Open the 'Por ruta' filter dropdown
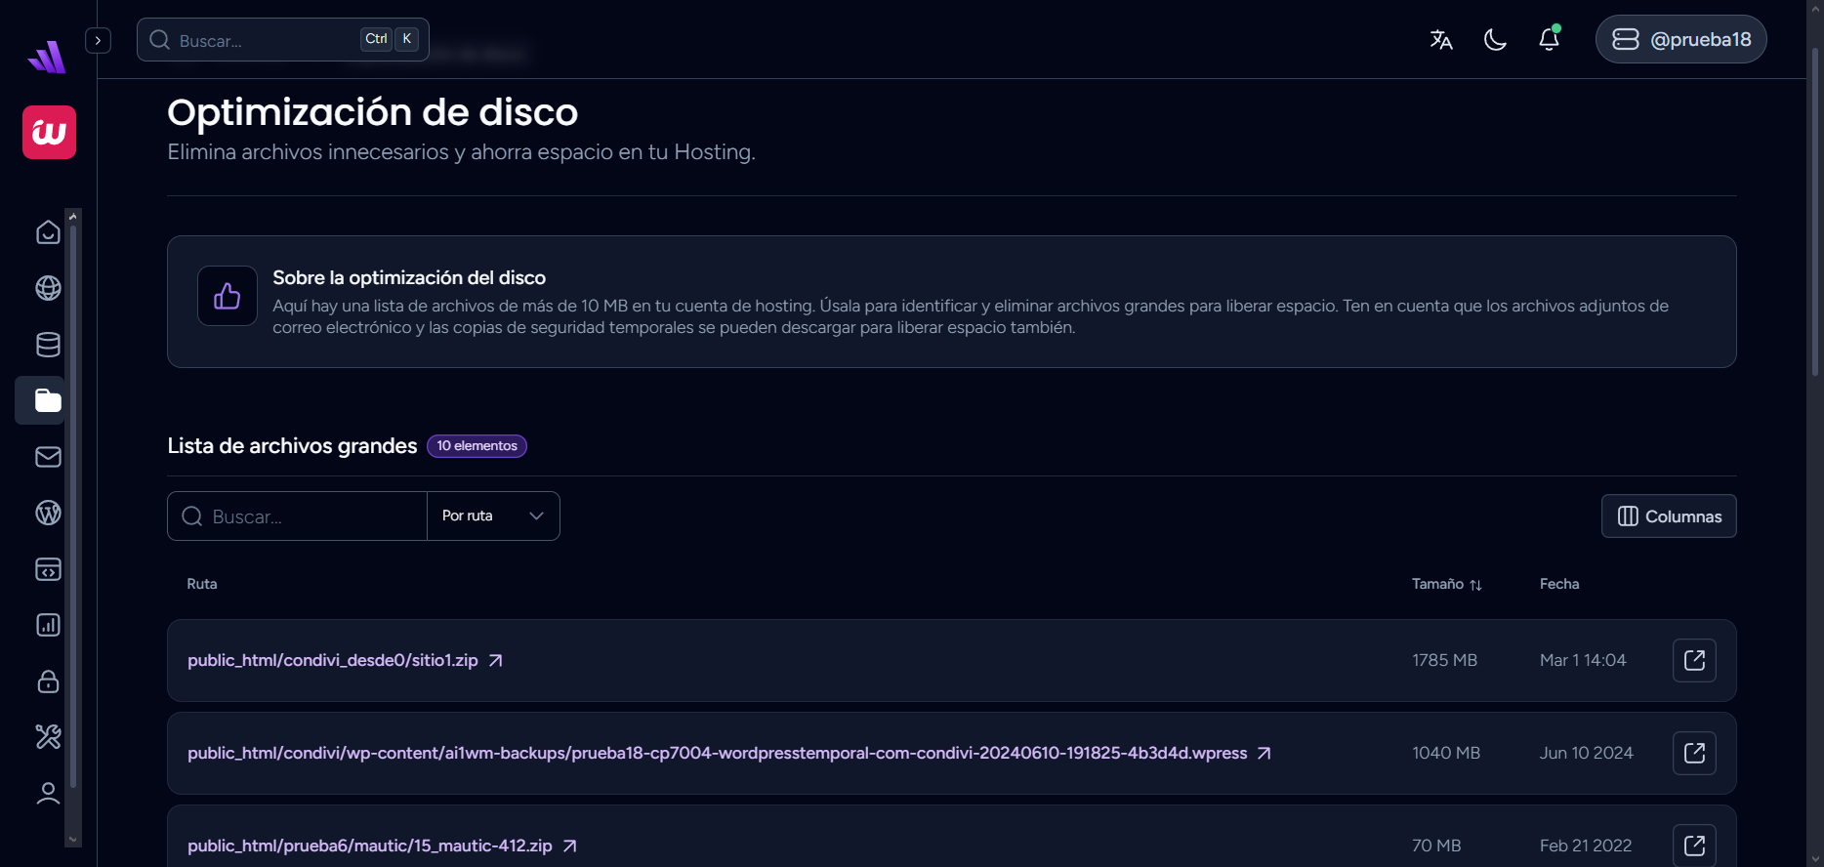The height and width of the screenshot is (867, 1824). [493, 516]
